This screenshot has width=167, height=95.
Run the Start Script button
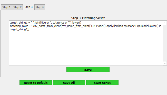[102, 82]
